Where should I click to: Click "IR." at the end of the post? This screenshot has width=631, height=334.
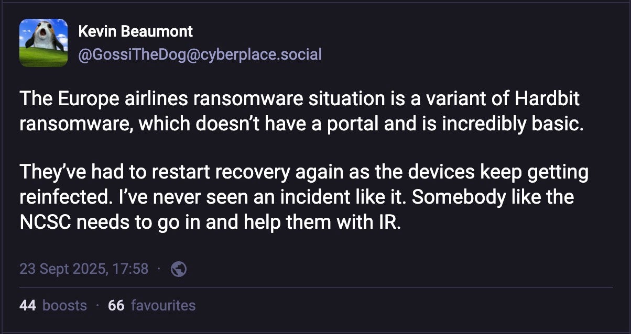pos(389,222)
